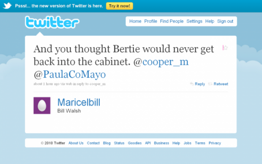
Task: Favorite the tweet with the star icon
Action: click(226, 48)
